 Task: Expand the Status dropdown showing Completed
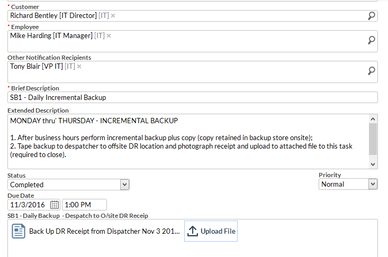tap(125, 185)
